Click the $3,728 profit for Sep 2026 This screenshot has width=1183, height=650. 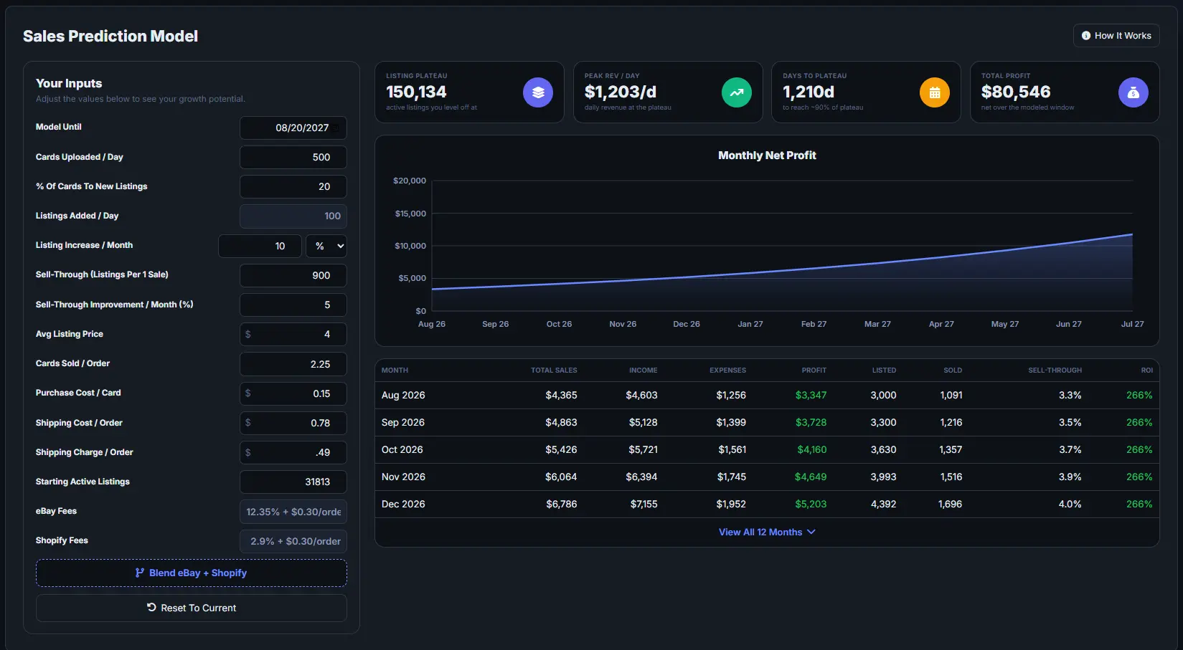pos(811,422)
